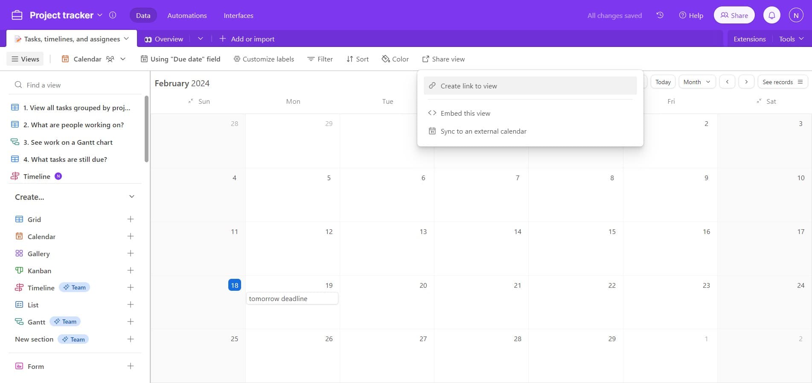This screenshot has height=383, width=812.
Task: Add a new Kanban view with plus icon
Action: pos(131,270)
